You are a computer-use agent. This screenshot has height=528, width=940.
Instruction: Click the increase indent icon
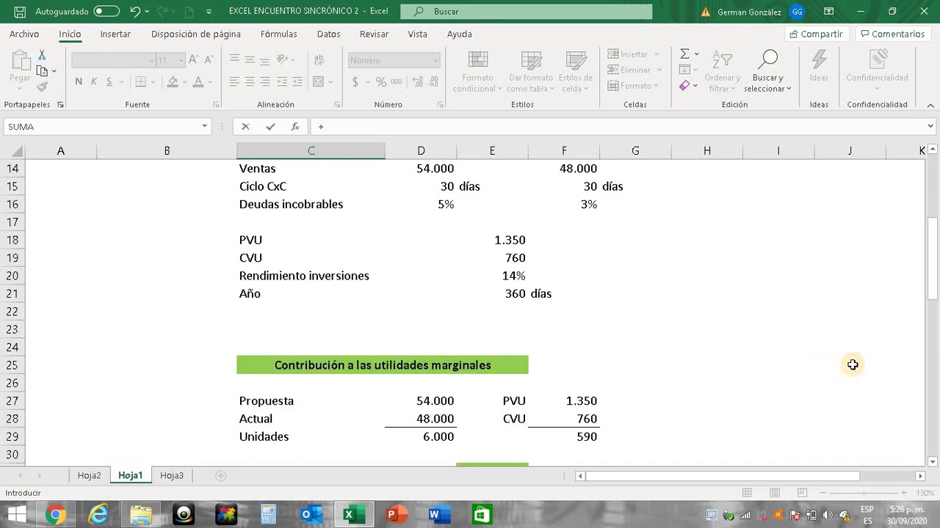pyautogui.click(x=297, y=81)
